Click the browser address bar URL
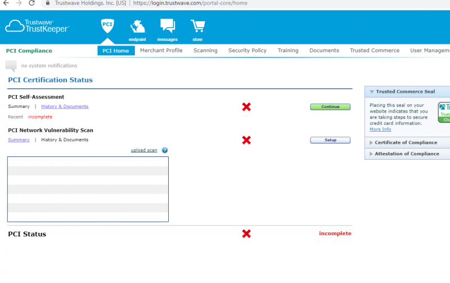450x283 pixels. [x=190, y=3]
